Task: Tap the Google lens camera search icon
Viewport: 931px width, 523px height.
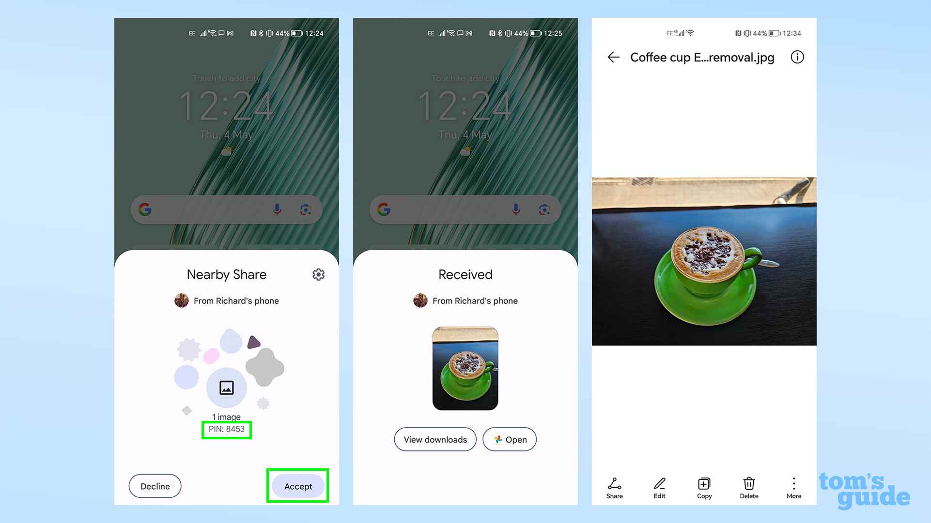Action: click(x=306, y=210)
